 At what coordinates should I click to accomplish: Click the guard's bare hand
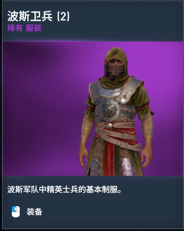83,156
